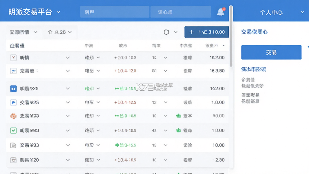Click the second header input field
Viewport: 309px width, 174px height.
pyautogui.click(x=180, y=12)
